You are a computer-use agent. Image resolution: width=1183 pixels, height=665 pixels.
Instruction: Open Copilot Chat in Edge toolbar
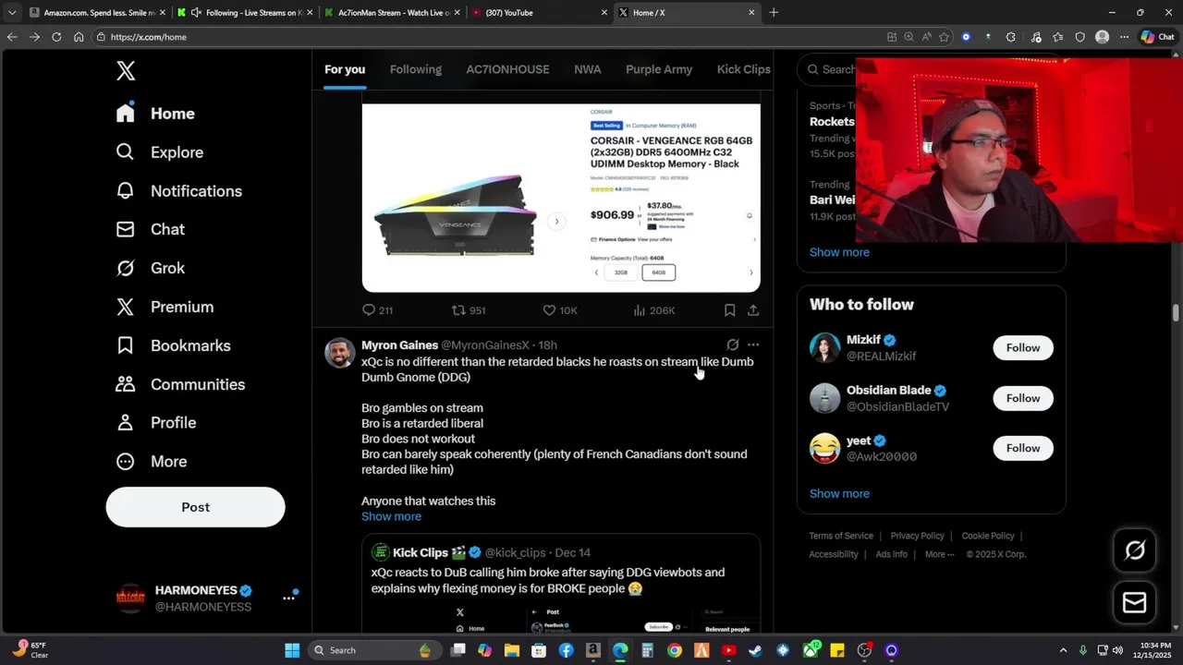[1158, 37]
